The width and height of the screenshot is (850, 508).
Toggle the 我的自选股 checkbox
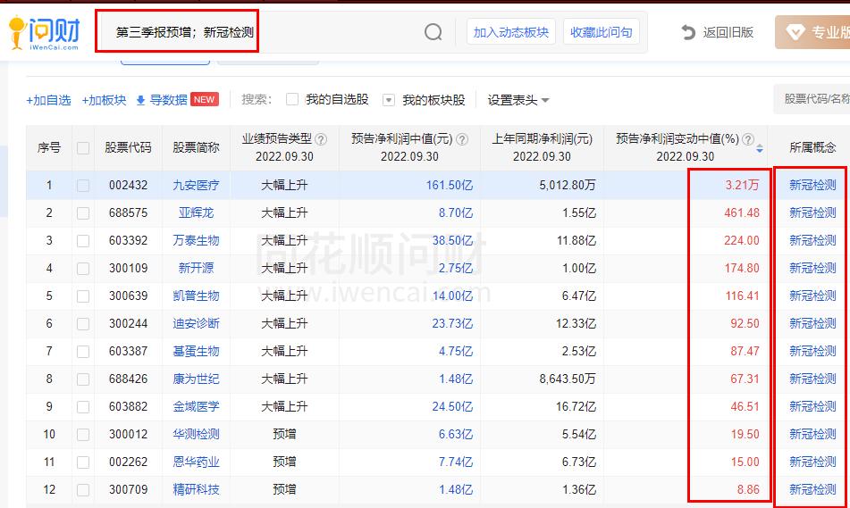coord(292,99)
